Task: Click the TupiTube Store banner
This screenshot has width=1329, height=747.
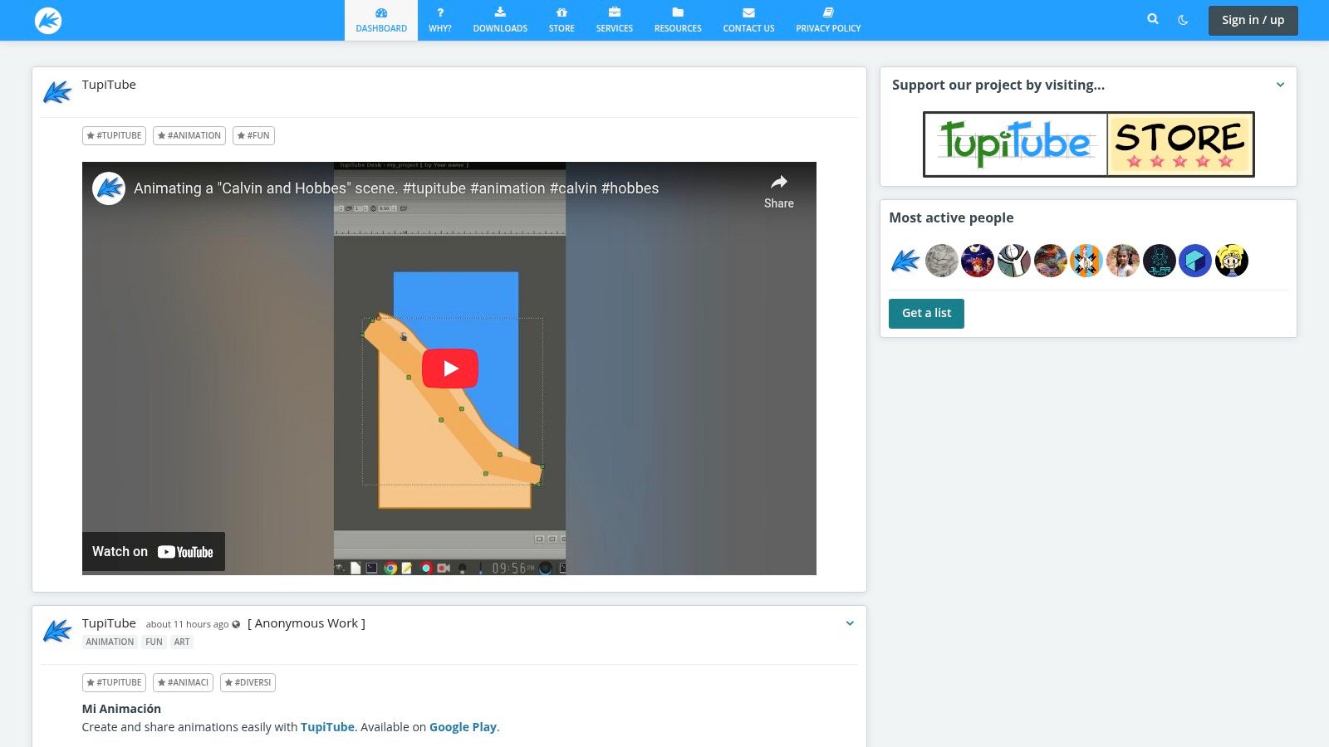Action: (1088, 144)
